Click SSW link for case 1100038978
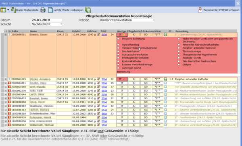 (104, 117)
